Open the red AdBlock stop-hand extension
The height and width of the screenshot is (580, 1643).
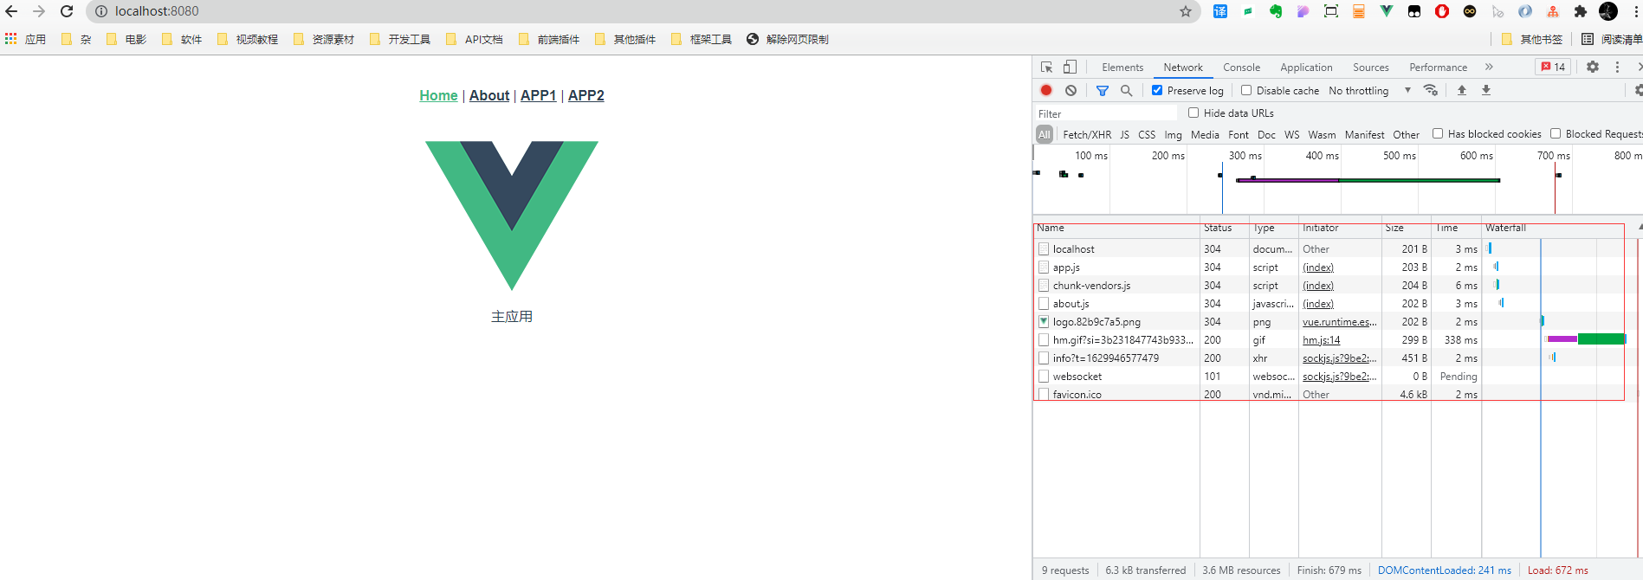1442,11
